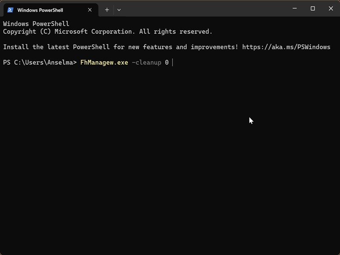Viewport: 340px width, 255px height.
Task: Click the first Windows PowerShell output line
Action: point(36,24)
